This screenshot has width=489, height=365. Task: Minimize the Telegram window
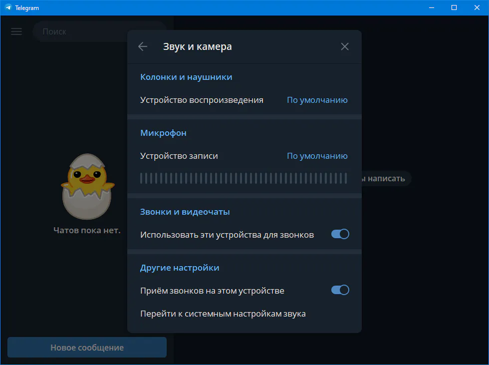click(431, 7)
